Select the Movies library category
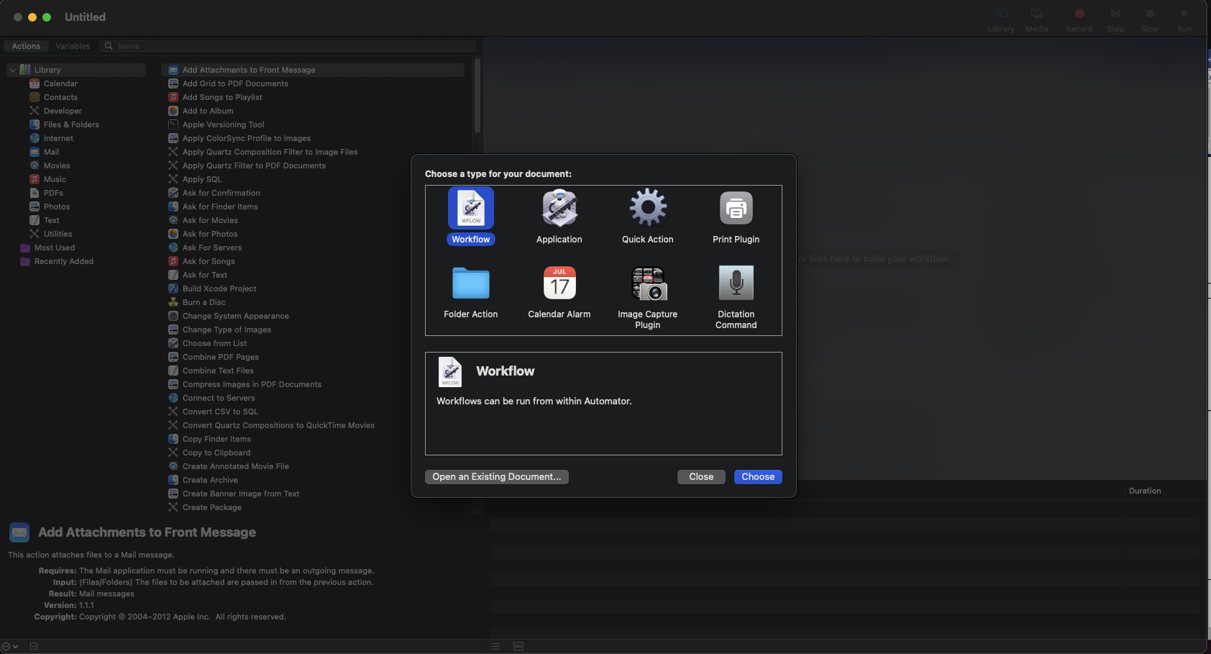This screenshot has width=1211, height=654. 57,165
